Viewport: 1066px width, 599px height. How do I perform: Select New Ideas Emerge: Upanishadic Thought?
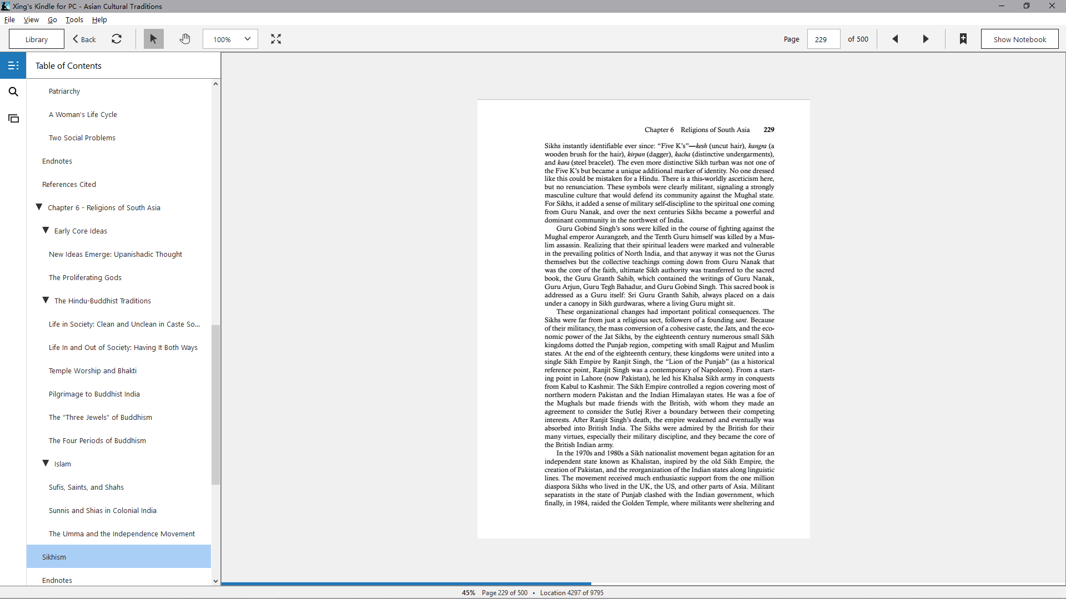pos(115,254)
